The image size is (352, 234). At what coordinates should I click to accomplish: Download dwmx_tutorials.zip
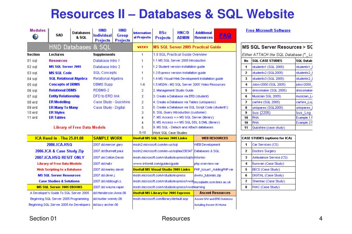pos(207,175)
